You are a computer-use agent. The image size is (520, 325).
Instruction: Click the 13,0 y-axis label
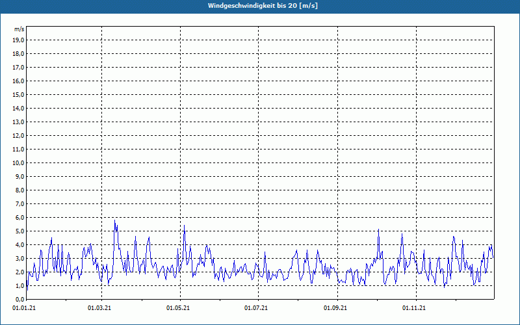click(x=19, y=122)
